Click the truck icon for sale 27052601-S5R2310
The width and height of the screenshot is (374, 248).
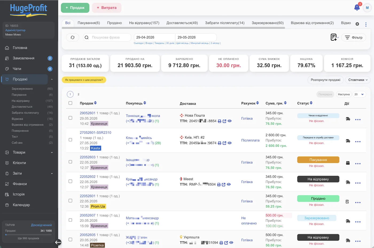pos(348,141)
